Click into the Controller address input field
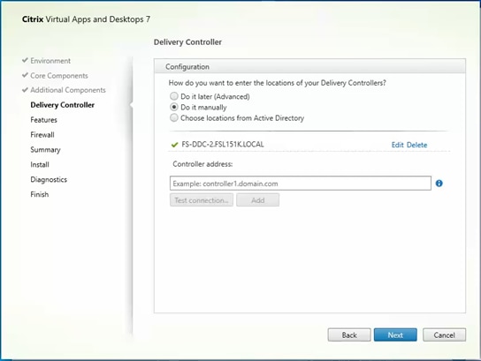Screen dimensions: 481x361 pyautogui.click(x=301, y=183)
